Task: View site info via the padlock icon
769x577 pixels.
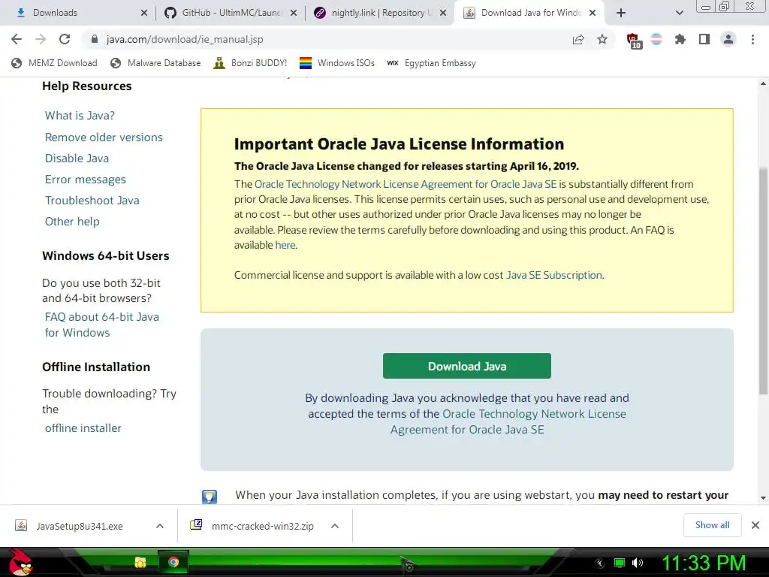Action: click(x=95, y=39)
